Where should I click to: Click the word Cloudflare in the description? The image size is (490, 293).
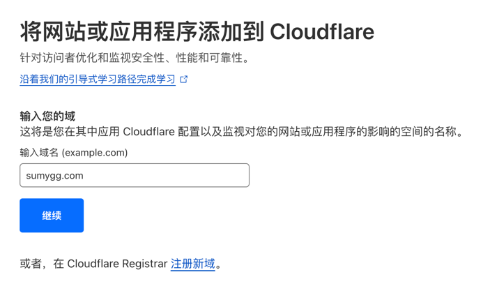coord(148,131)
